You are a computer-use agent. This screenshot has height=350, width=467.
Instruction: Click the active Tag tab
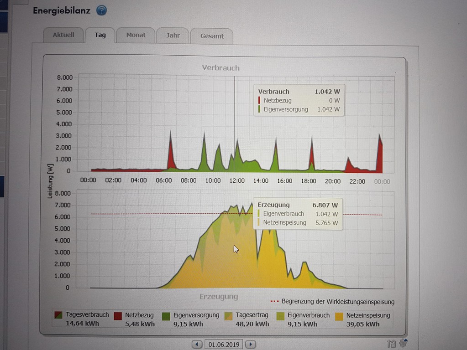(x=100, y=35)
